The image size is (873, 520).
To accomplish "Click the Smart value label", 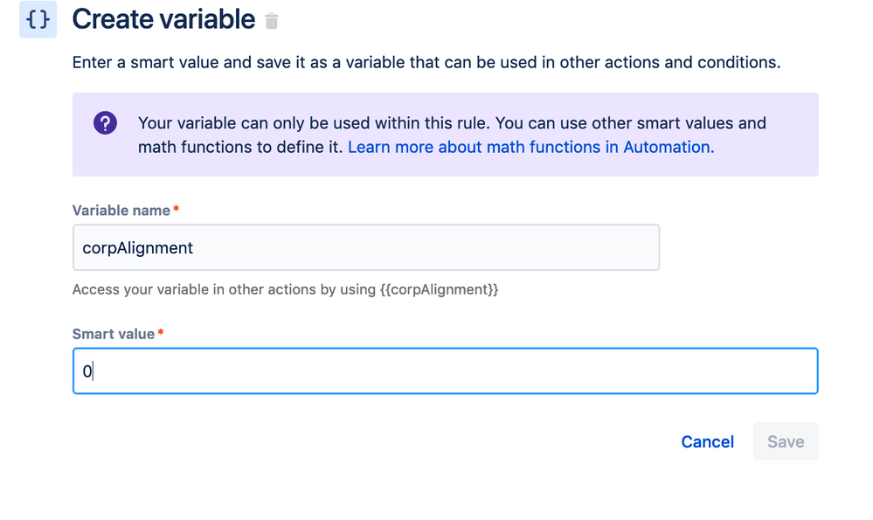I will [x=114, y=334].
